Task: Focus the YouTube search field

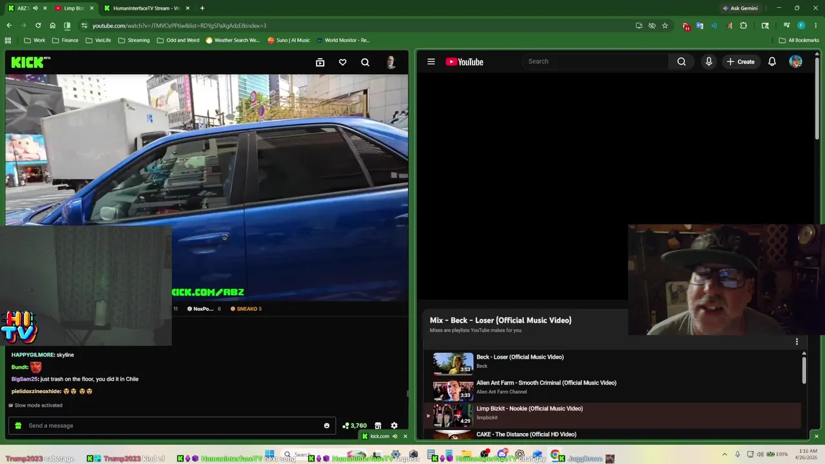Action: click(x=595, y=62)
